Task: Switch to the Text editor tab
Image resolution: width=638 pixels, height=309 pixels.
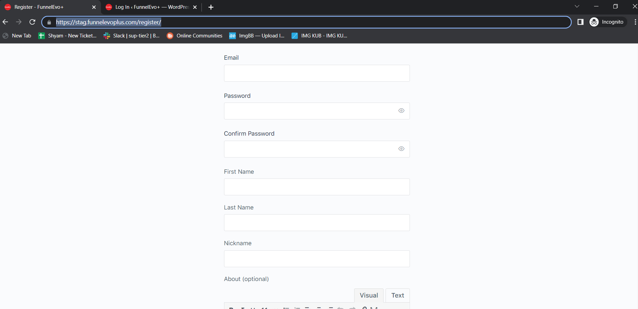Action: pos(397,296)
